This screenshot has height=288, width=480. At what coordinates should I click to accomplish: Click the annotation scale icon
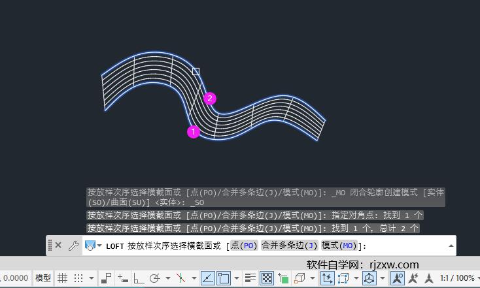(x=429, y=278)
